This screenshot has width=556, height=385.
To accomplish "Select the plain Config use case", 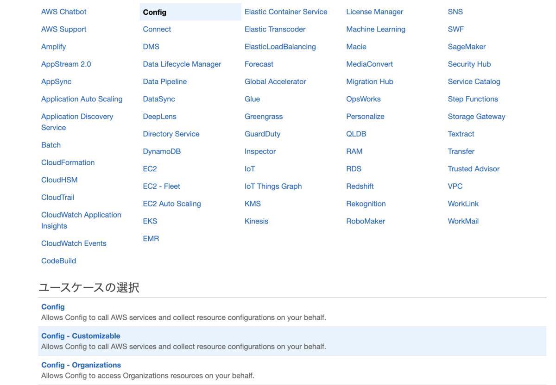I will [x=292, y=312].
